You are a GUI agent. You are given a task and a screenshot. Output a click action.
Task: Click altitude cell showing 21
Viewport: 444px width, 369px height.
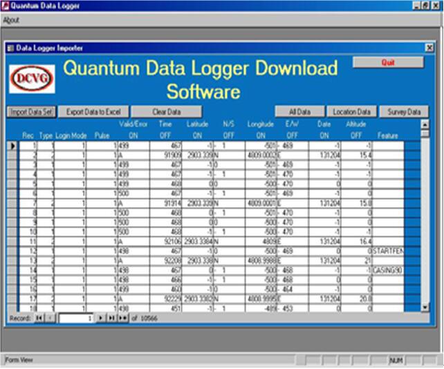point(356,261)
